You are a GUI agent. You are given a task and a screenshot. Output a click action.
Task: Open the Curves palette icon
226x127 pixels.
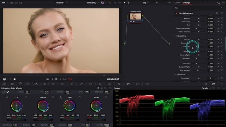(53, 84)
